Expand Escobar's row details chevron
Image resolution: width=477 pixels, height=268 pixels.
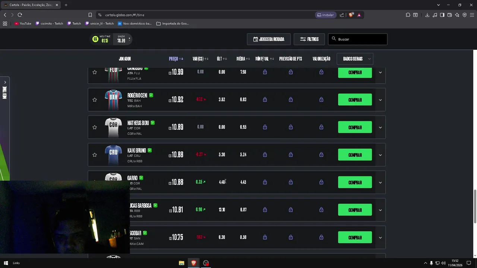[380, 237]
